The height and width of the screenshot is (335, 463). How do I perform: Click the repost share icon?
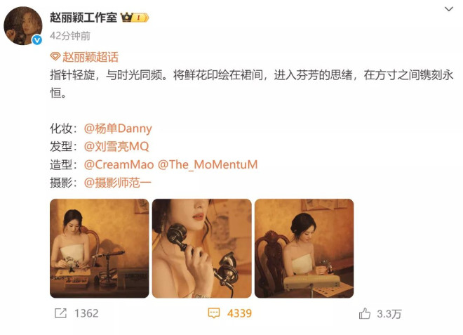pos(61,313)
